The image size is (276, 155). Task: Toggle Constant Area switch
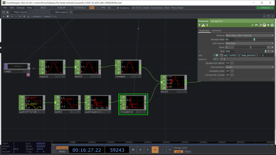pyautogui.click(x=232, y=71)
